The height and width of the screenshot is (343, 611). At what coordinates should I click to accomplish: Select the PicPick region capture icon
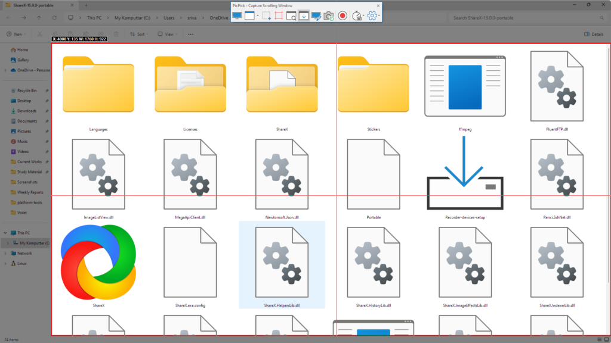click(266, 15)
